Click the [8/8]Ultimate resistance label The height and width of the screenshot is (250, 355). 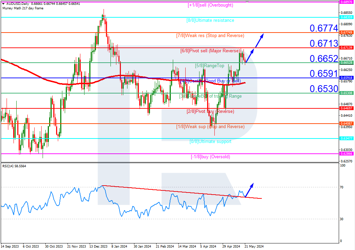[210, 20]
